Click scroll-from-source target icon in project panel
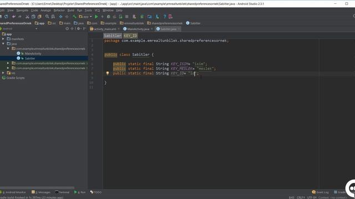The width and height of the screenshot is (355, 199). (67, 29)
